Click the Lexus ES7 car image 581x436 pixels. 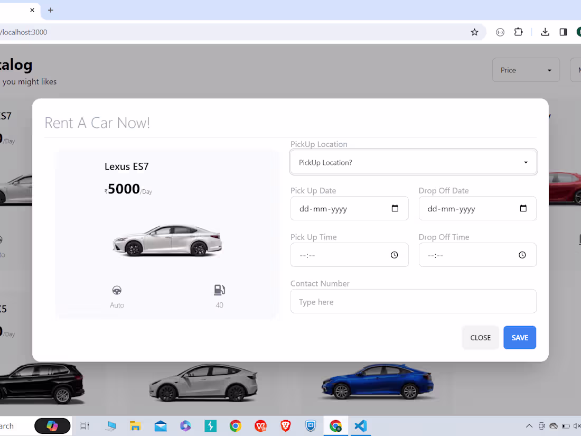pyautogui.click(x=167, y=240)
